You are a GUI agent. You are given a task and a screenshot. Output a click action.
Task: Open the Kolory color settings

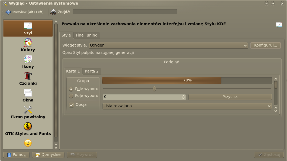tap(28, 45)
